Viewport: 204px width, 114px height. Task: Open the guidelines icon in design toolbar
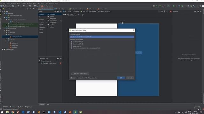(83, 15)
